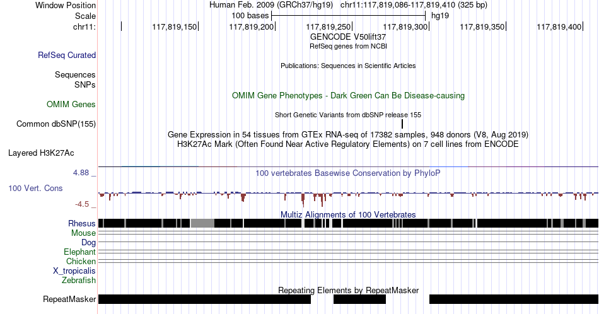Click the Rhesus alignment label
The height and width of the screenshot is (314, 599).
[82, 223]
